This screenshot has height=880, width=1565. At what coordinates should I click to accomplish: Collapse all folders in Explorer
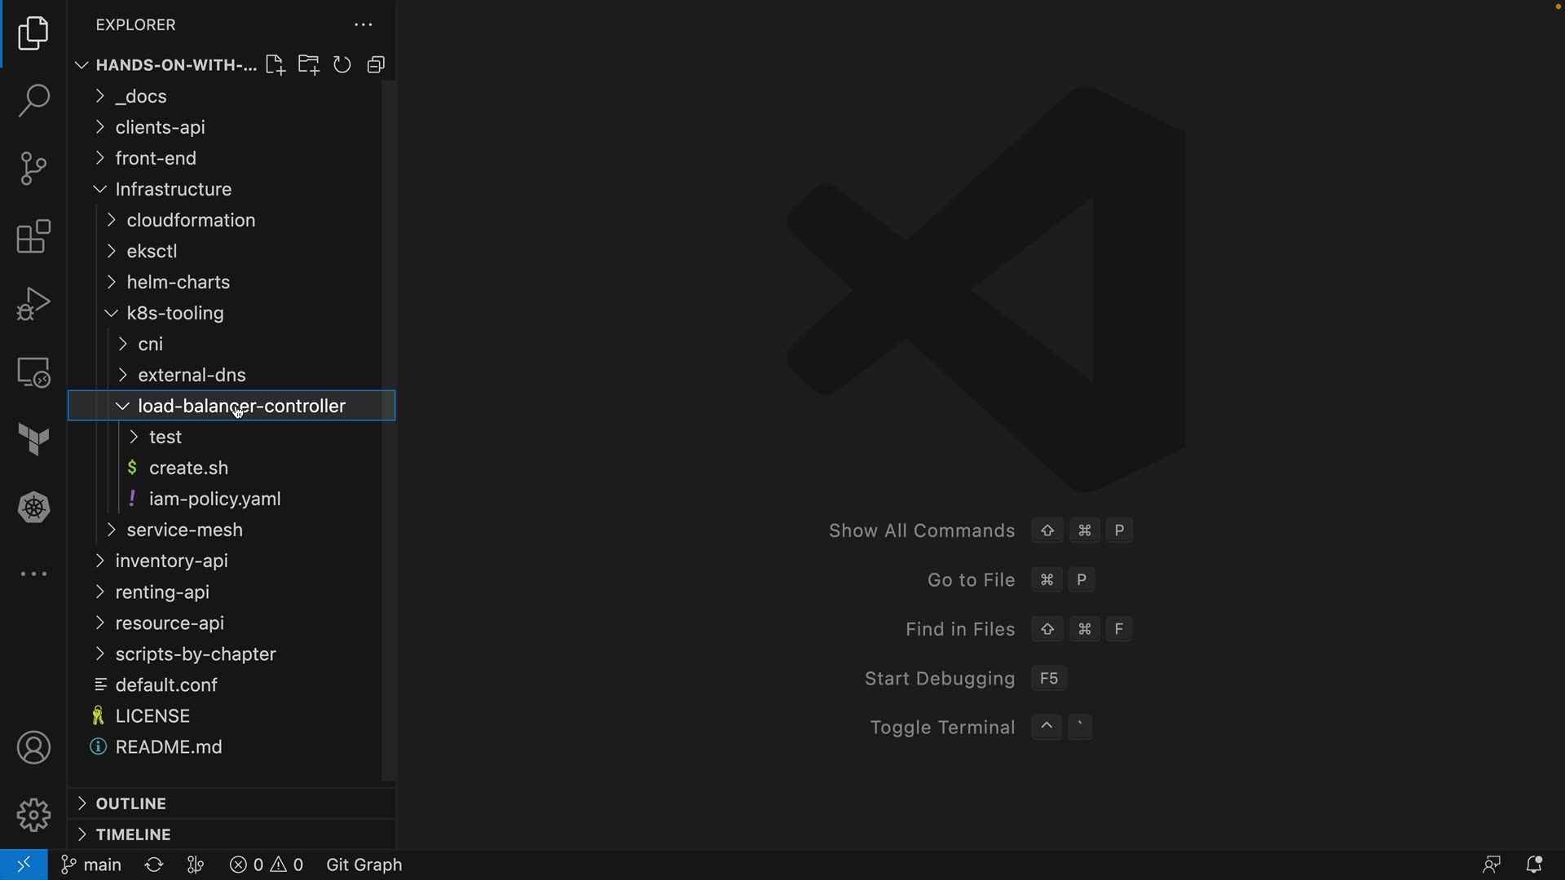pyautogui.click(x=376, y=65)
